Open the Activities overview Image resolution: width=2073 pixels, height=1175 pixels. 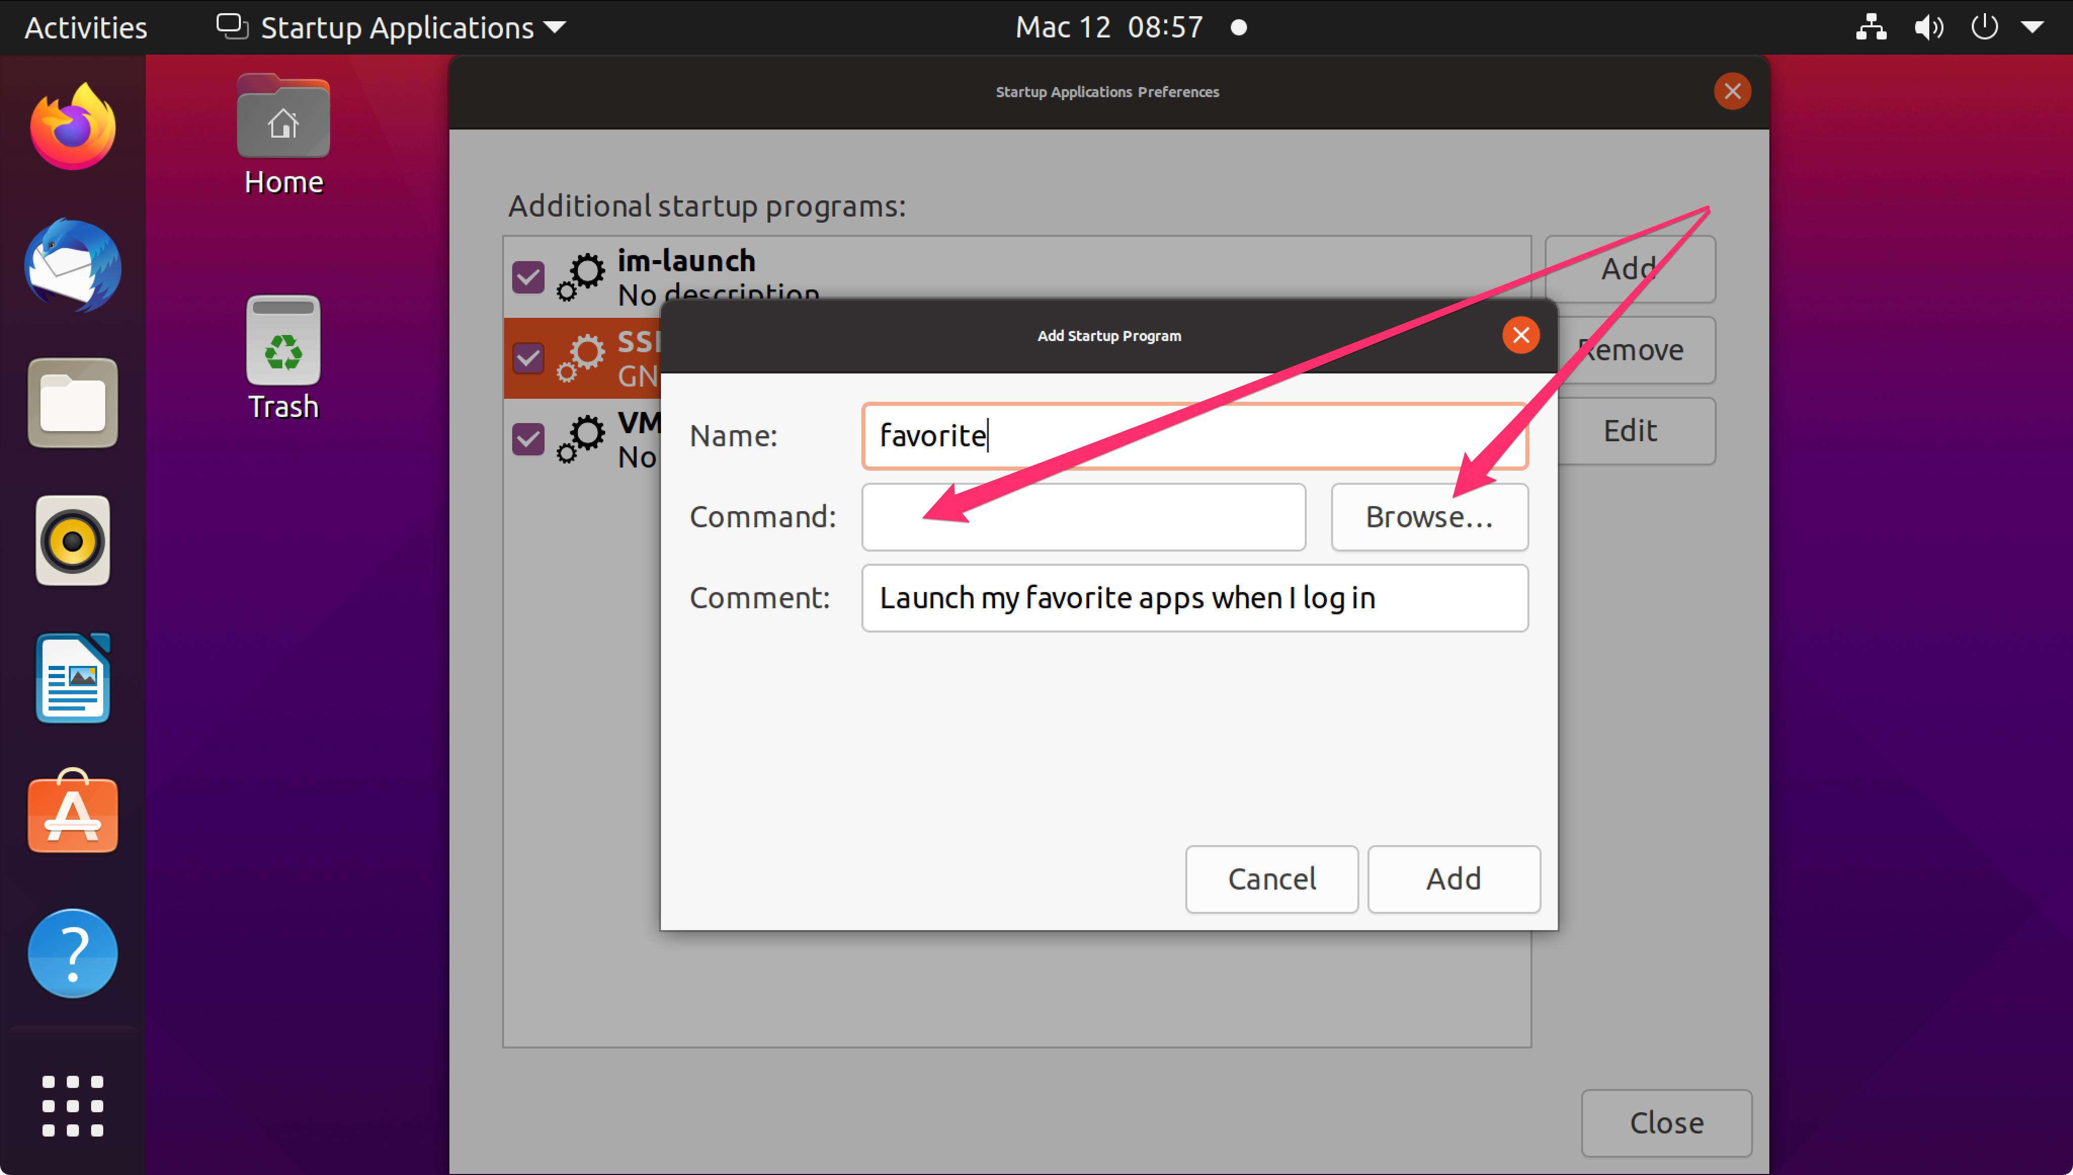point(86,27)
